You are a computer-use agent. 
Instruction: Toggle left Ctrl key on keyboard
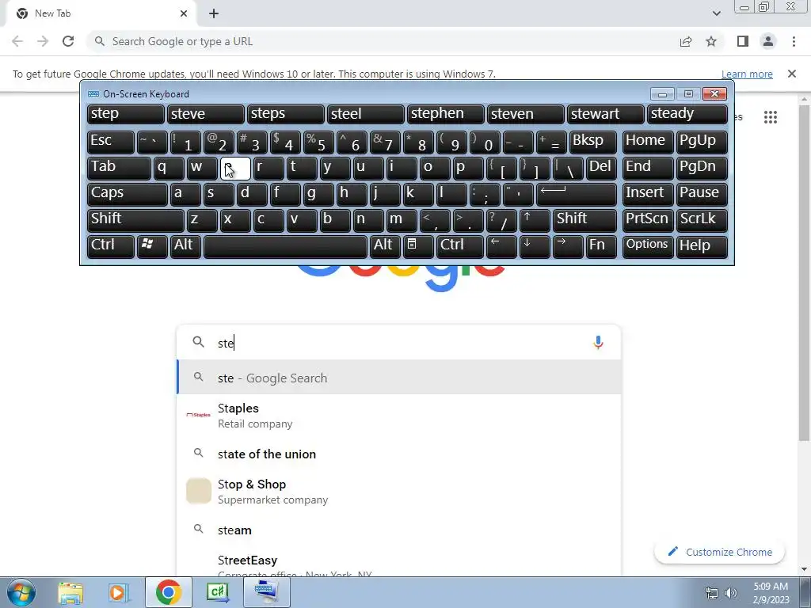(x=111, y=247)
